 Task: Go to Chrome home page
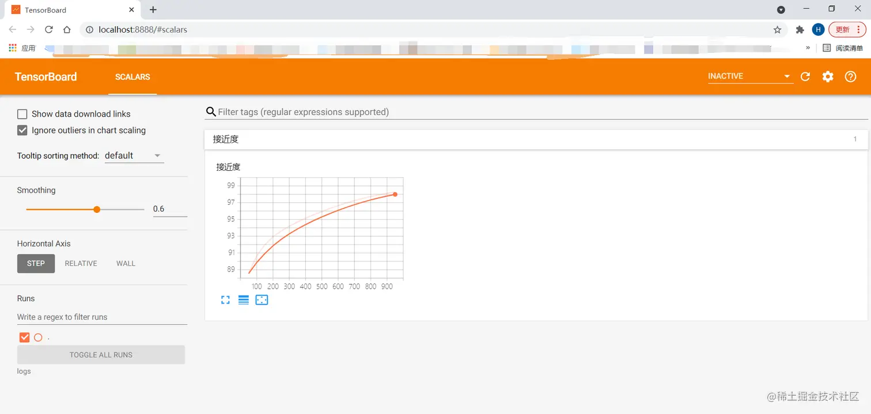(x=67, y=29)
